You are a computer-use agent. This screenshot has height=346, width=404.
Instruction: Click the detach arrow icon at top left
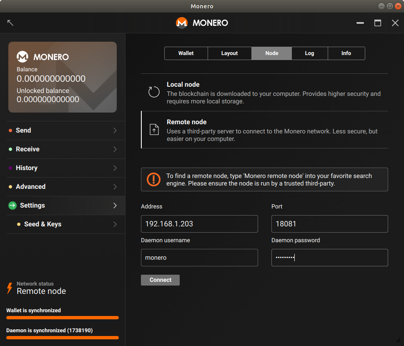(x=10, y=23)
